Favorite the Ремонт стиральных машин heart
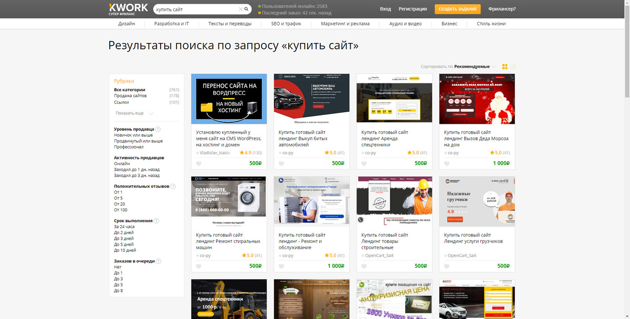630x319 pixels. [x=199, y=266]
